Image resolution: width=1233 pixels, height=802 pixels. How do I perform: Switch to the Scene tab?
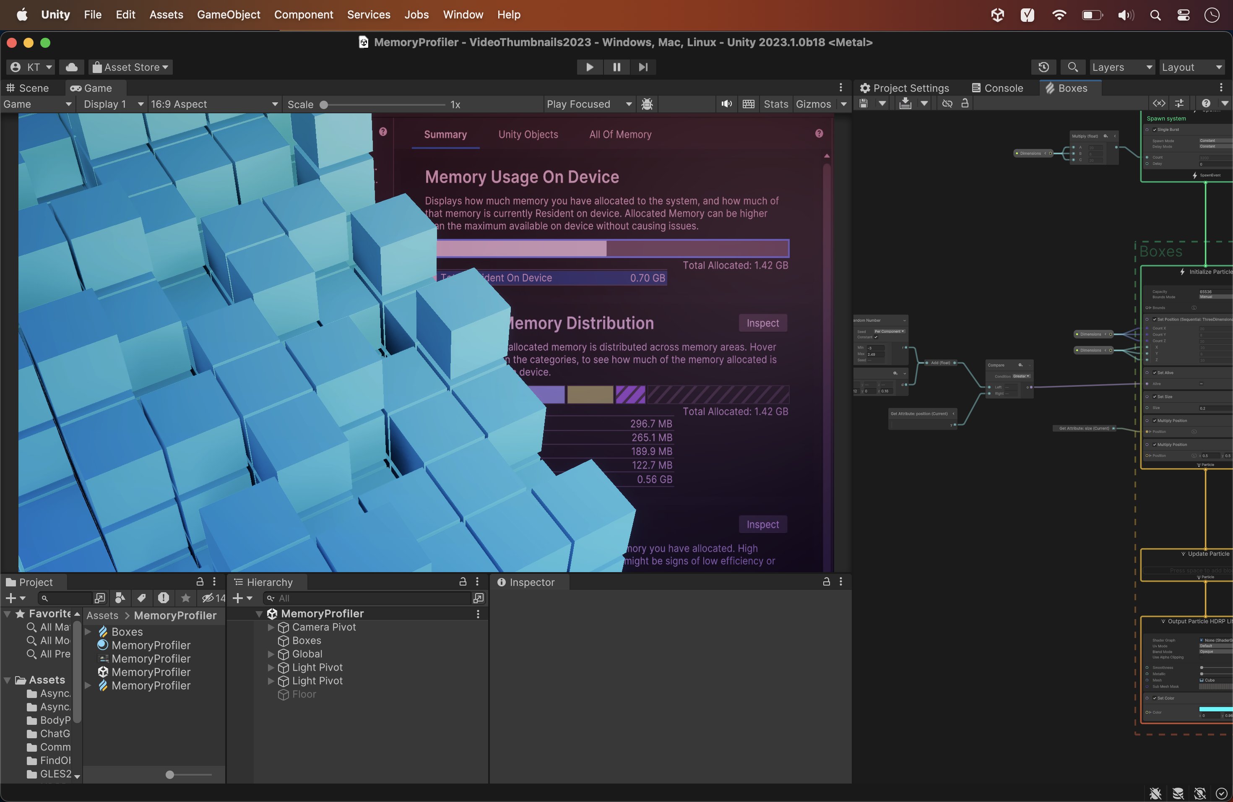28,88
